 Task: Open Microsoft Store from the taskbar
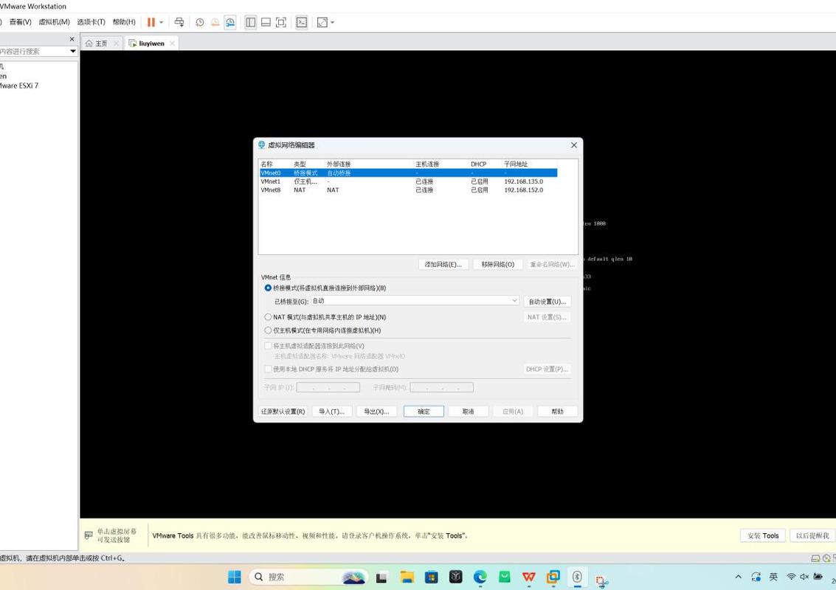(x=432, y=577)
